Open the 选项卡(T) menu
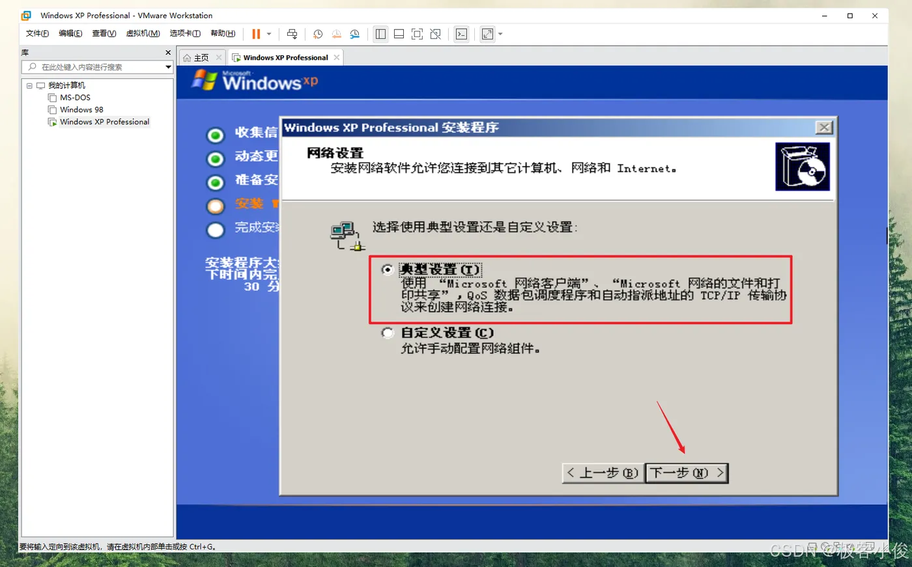 pos(185,33)
